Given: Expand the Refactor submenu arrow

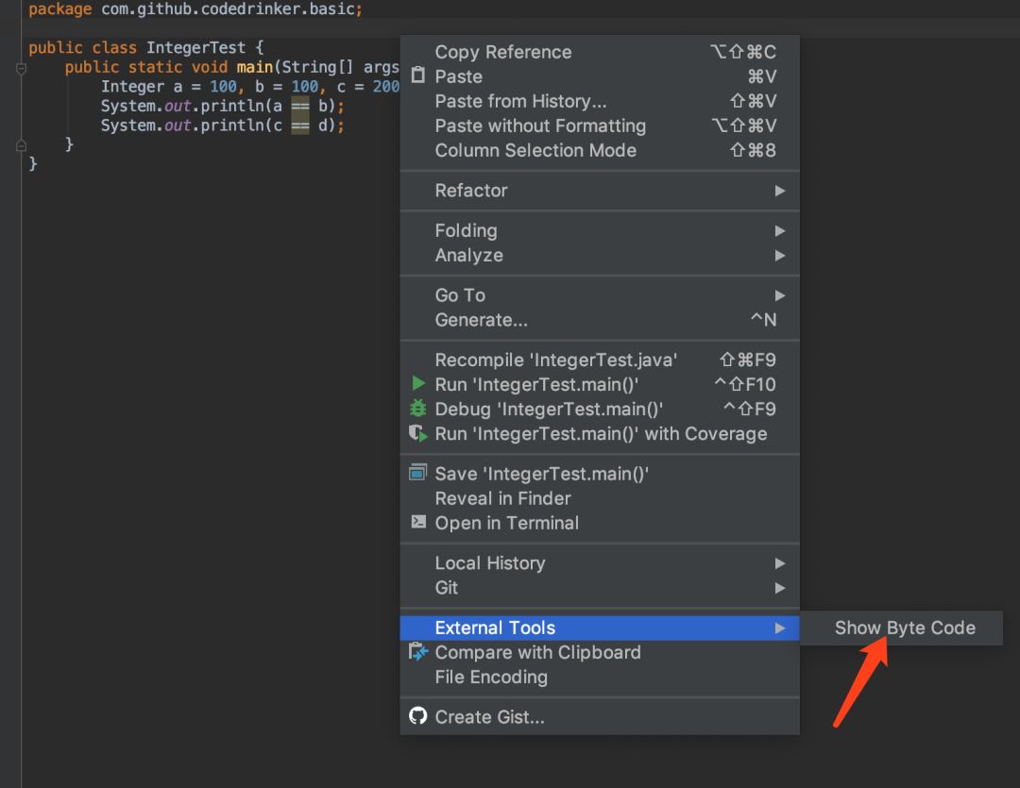Looking at the screenshot, I should [780, 191].
